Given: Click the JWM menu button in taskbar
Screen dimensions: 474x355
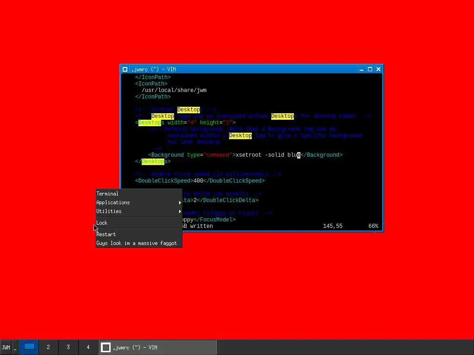Looking at the screenshot, I should (x=6, y=348).
